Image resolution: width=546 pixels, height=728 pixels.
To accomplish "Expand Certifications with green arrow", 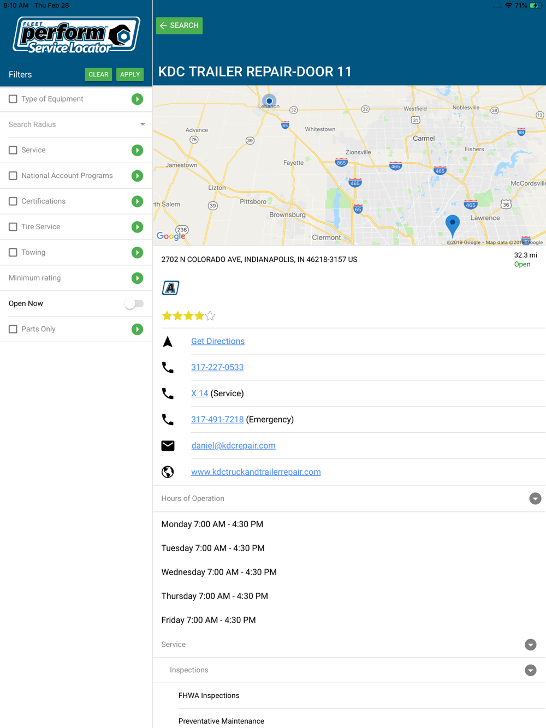I will pyautogui.click(x=138, y=201).
